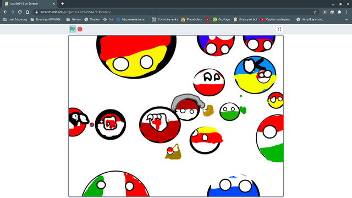Close the Untitled-18 on Scratch tab
This screenshot has width=352, height=198.
tap(54, 4)
